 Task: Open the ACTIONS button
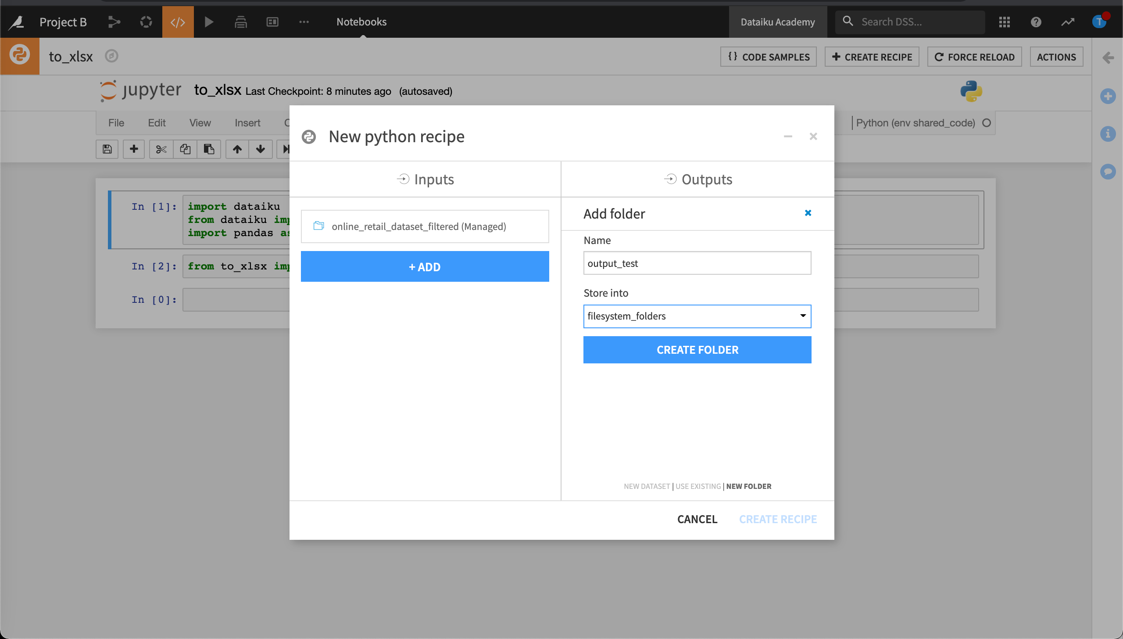(1056, 57)
